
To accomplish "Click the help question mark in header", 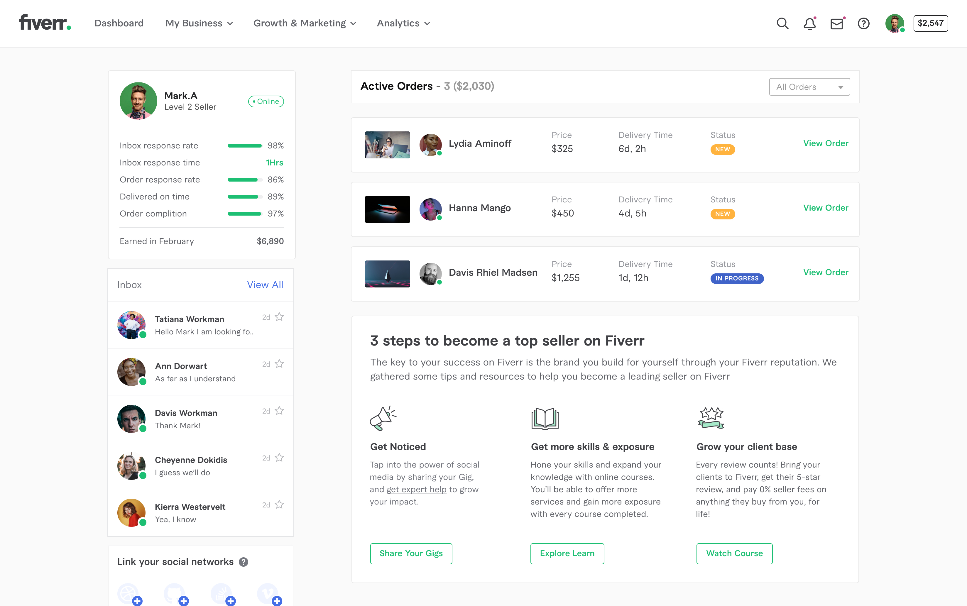I will 863,24.
